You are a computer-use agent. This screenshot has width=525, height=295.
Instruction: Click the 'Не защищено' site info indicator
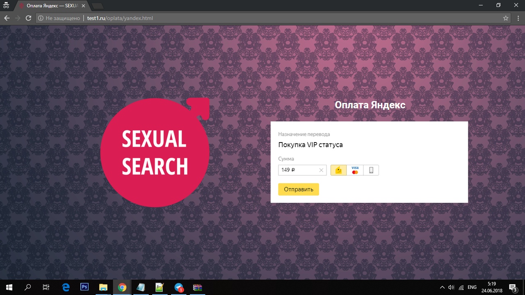pyautogui.click(x=59, y=18)
